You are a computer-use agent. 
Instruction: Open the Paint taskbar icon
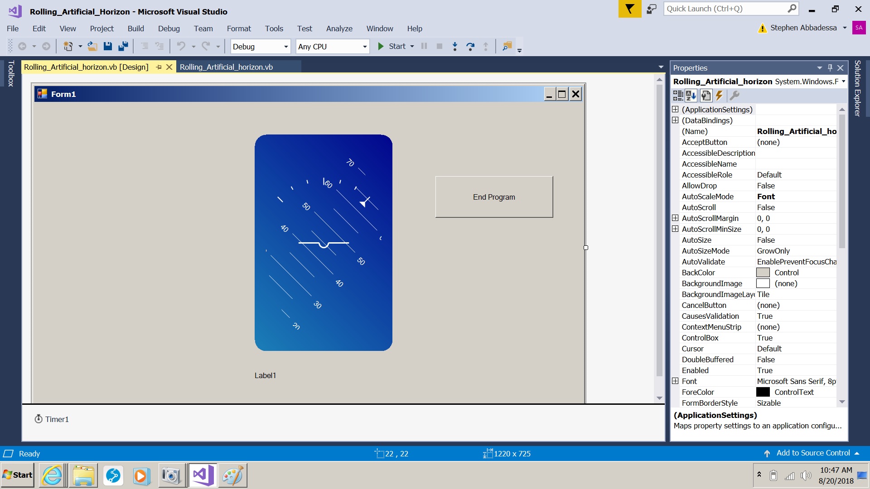coord(232,475)
